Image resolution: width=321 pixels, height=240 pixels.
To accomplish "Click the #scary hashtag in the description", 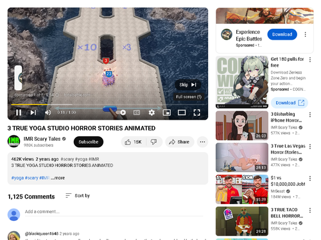I will [31, 178].
